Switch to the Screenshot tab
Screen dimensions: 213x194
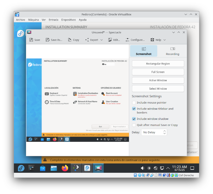tap(143, 51)
